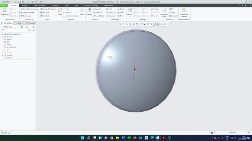The height and width of the screenshot is (141, 252).
Task: Click Save in quick access toolbar
Action: tap(19, 2)
